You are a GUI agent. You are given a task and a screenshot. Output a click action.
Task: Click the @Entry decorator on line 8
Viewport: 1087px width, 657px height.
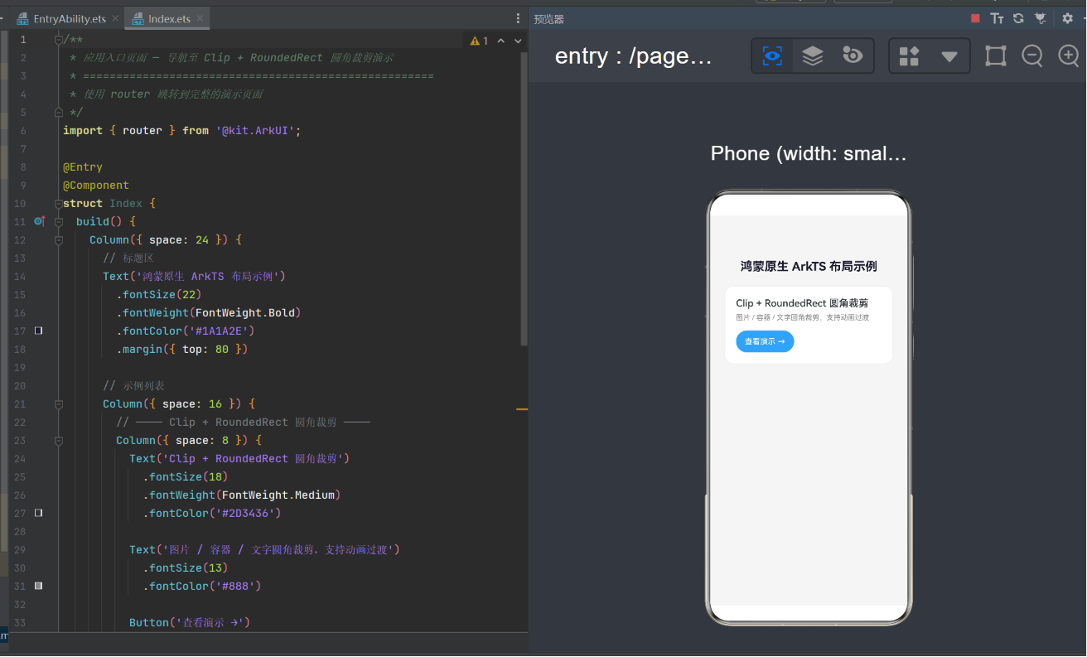[83, 167]
